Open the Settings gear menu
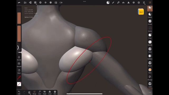 point(139,3)
